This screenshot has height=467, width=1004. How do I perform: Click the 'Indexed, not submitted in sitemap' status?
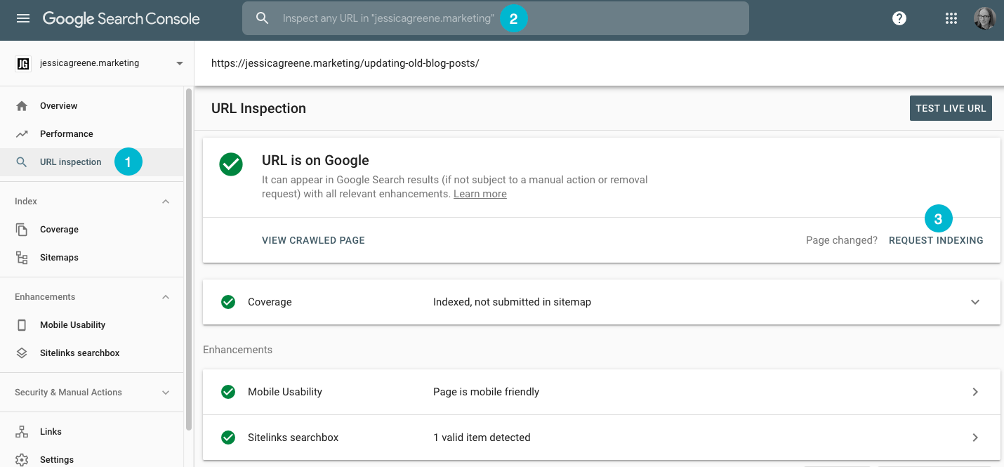tap(513, 302)
